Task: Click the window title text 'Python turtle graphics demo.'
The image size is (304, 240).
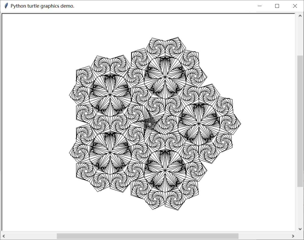Action: click(42, 6)
